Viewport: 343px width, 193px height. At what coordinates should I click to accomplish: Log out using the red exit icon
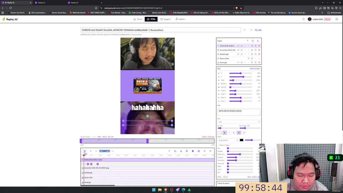pyautogui.click(x=337, y=19)
